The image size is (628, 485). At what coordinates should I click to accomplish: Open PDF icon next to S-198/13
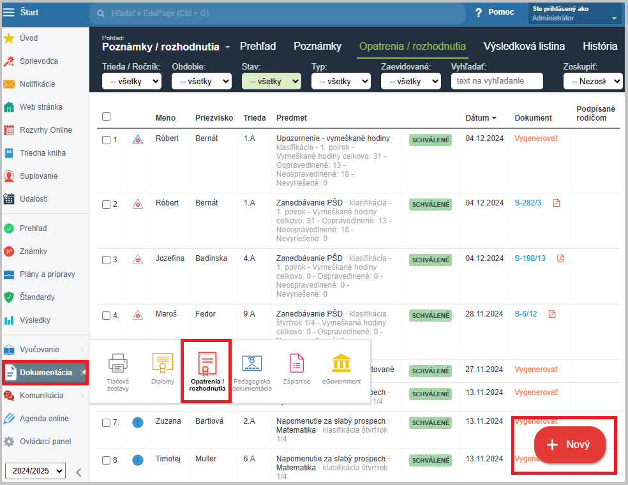click(561, 258)
